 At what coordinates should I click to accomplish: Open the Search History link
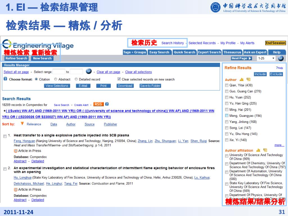click(x=173, y=43)
